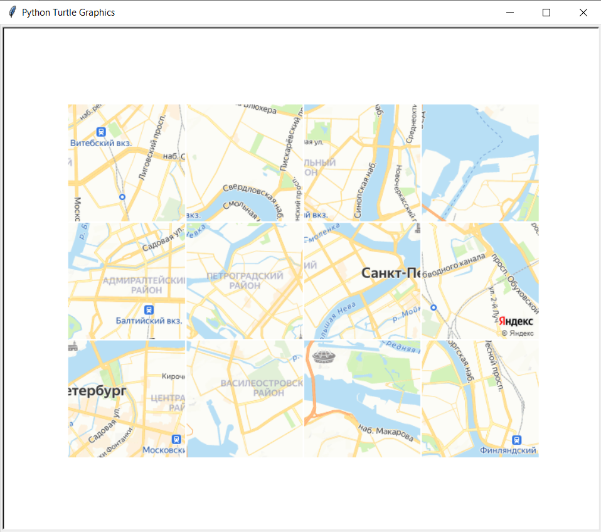The image size is (601, 532).
Task: Select the ВАСИЛЕОСТРОВСК РАЙОН map tile
Action: click(x=245, y=398)
